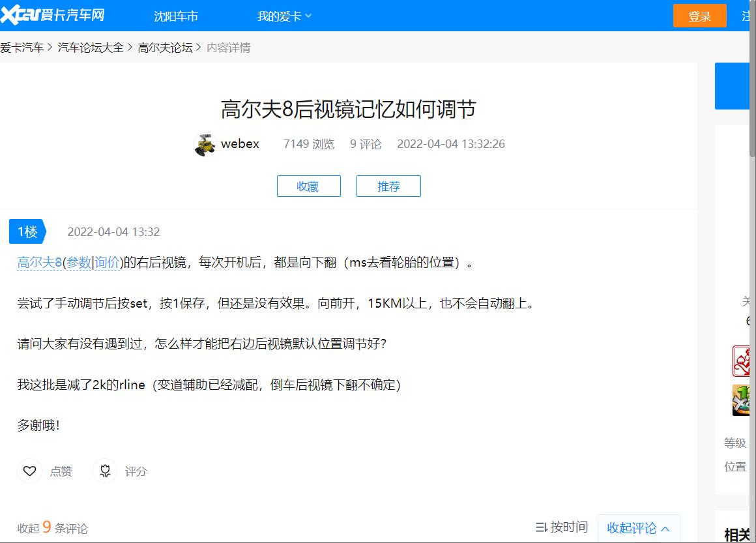The width and height of the screenshot is (756, 543).
Task: Open webex's robot avatar
Action: tap(205, 145)
